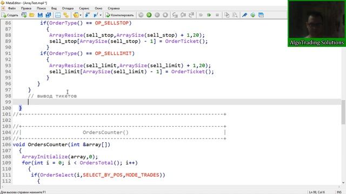The height and width of the screenshot is (194, 346).
Task: Click OP_SELLSTOP constant on line 86
Action: pyautogui.click(x=112, y=23)
